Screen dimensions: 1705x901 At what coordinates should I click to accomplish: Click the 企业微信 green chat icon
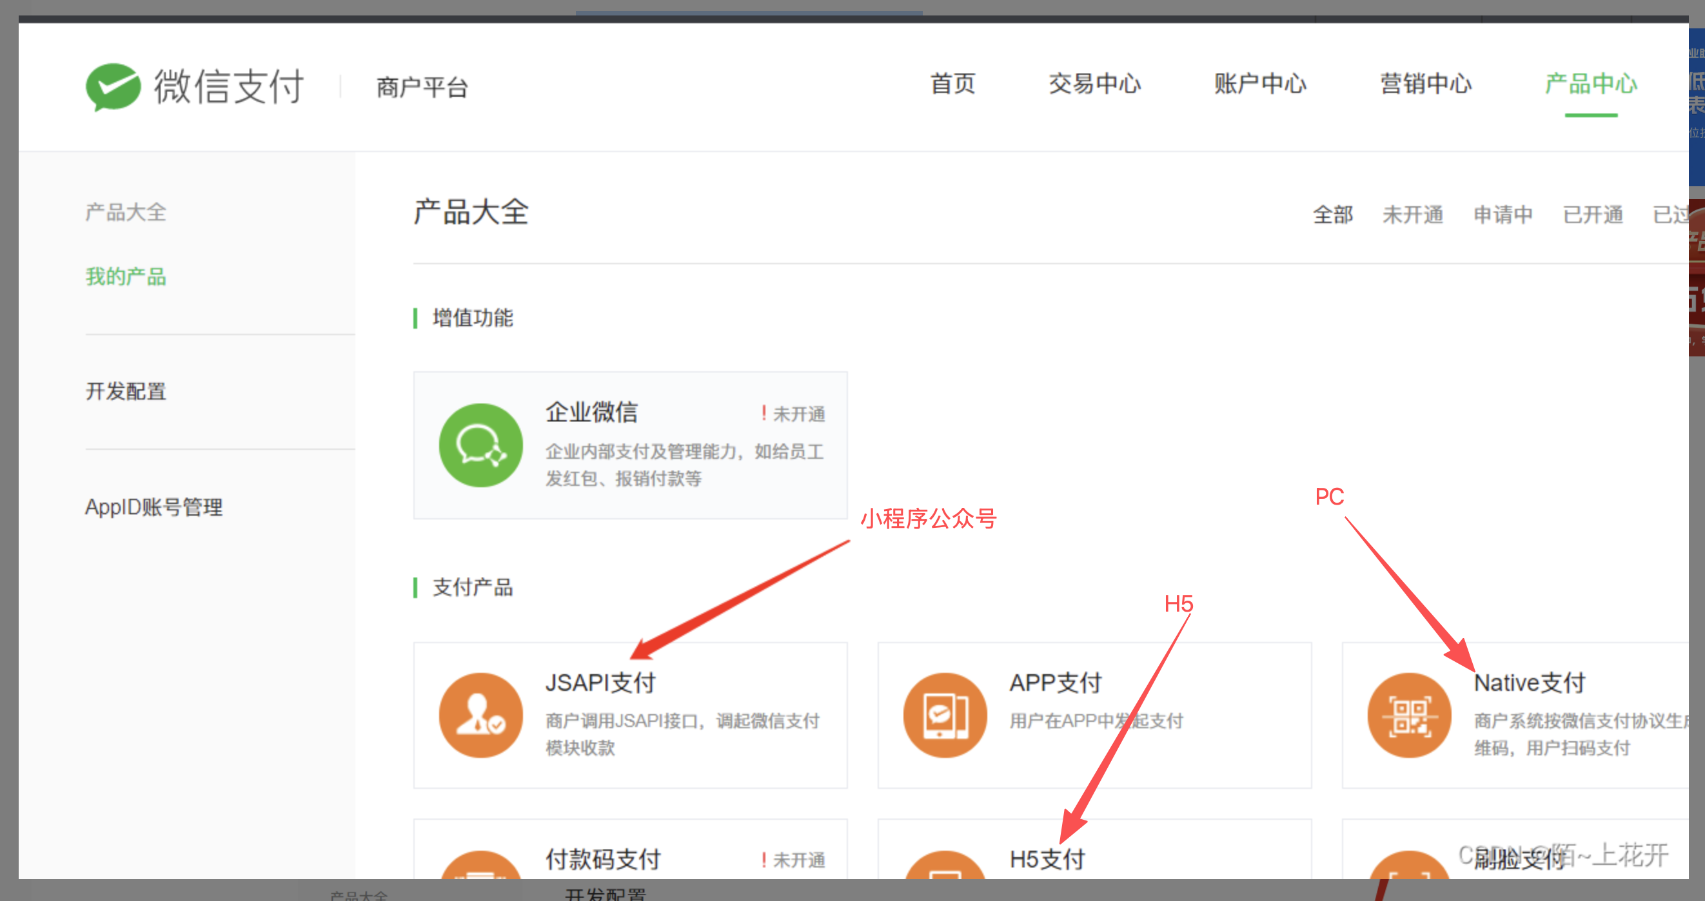(x=480, y=445)
